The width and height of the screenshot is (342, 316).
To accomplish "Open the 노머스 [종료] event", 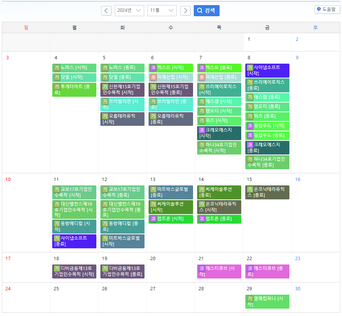I will pyautogui.click(x=122, y=68).
